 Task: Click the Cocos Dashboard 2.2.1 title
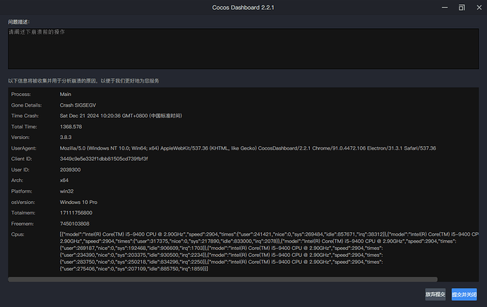tap(243, 7)
